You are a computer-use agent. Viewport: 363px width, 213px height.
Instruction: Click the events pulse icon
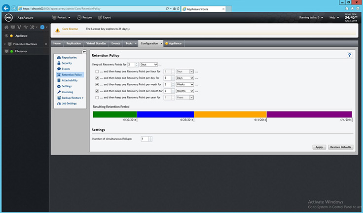tap(26, 27)
